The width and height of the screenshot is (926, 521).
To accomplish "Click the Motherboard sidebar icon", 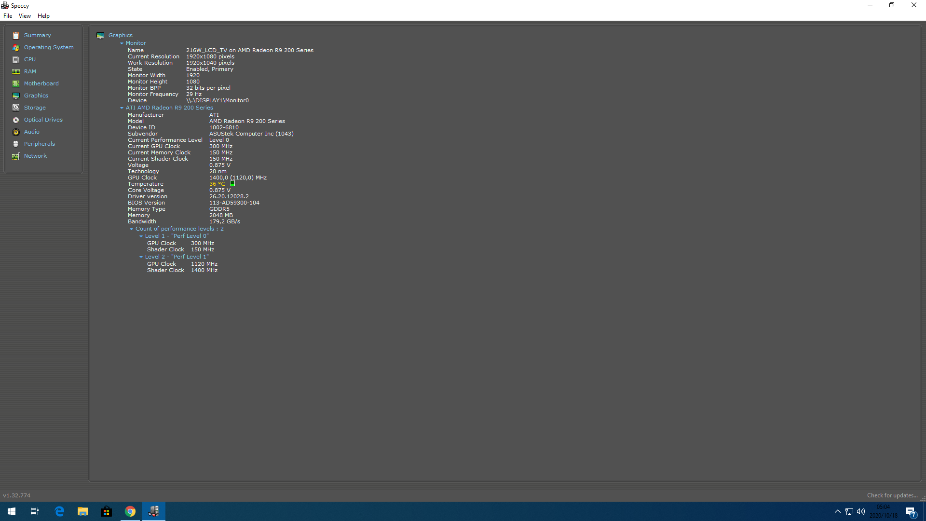I will click(16, 83).
